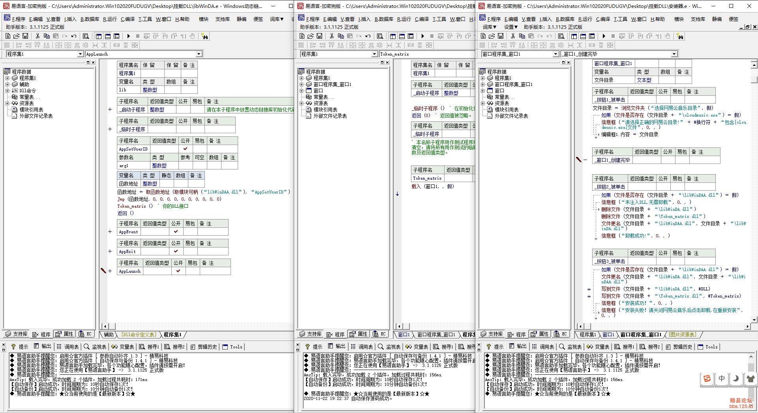The image size is (758, 413).
Task: Toggle the 公开 checkmark for AppSetUserID
Action: (x=185, y=149)
